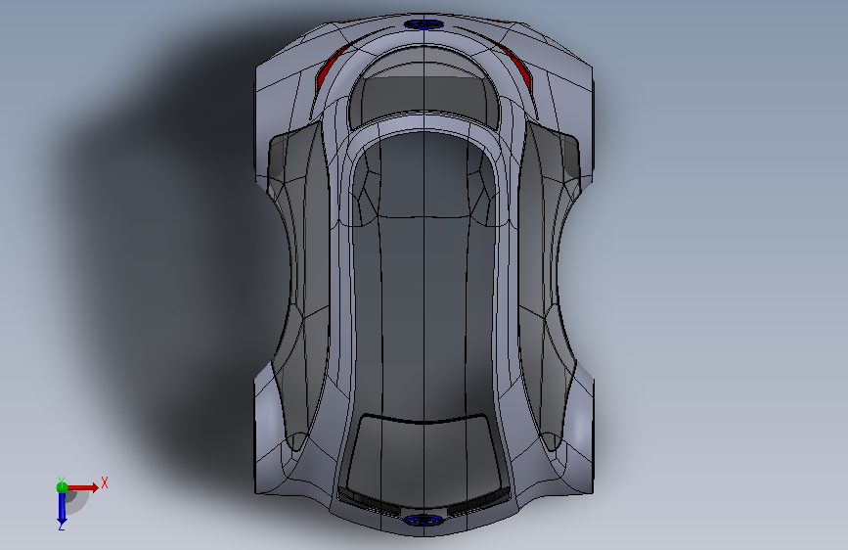Viewport: 848px width, 550px height.
Task: Click the red X axis arrow of the triad
Action: coord(84,487)
